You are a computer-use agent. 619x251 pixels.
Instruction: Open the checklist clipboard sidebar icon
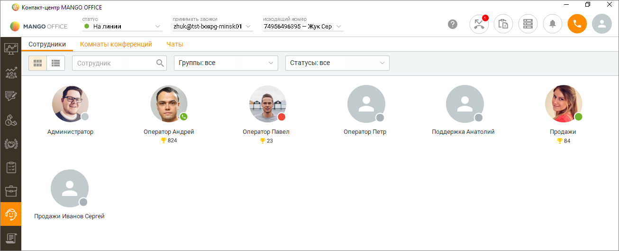pyautogui.click(x=10, y=167)
